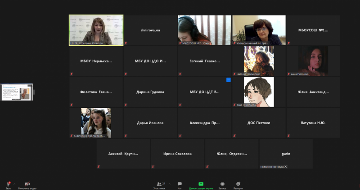Open the Participants panel

(x=159, y=184)
